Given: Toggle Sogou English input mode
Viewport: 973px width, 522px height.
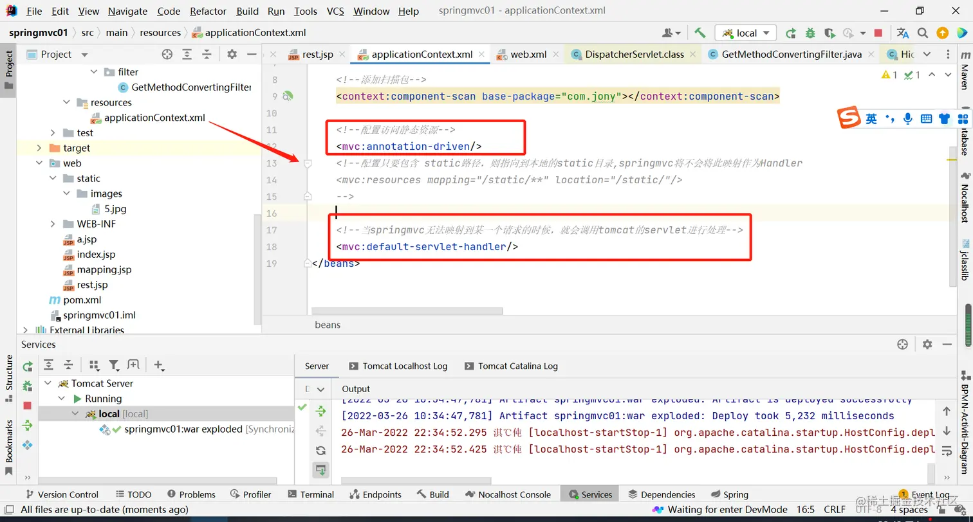Looking at the screenshot, I should [871, 119].
